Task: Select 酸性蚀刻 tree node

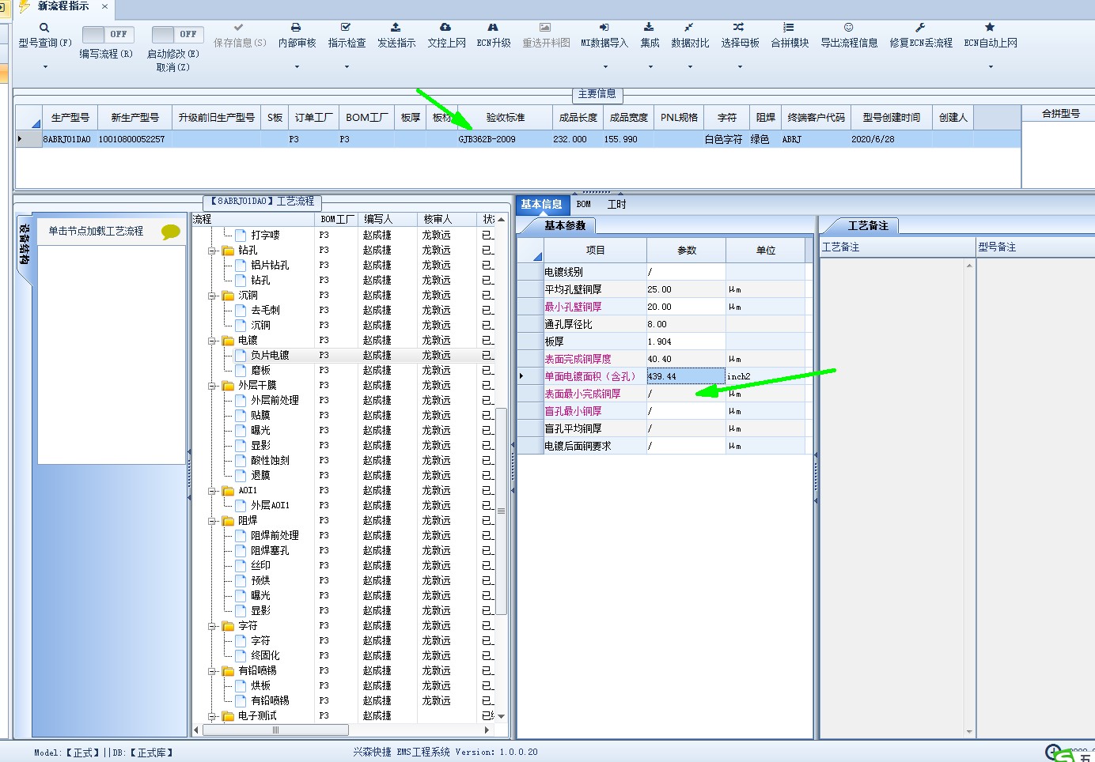Action: (x=270, y=461)
